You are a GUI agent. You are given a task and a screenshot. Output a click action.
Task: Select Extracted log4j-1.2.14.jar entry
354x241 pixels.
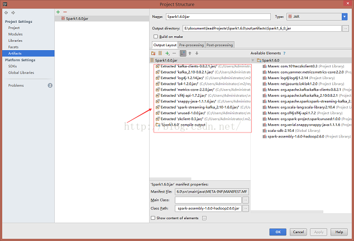click(x=203, y=78)
